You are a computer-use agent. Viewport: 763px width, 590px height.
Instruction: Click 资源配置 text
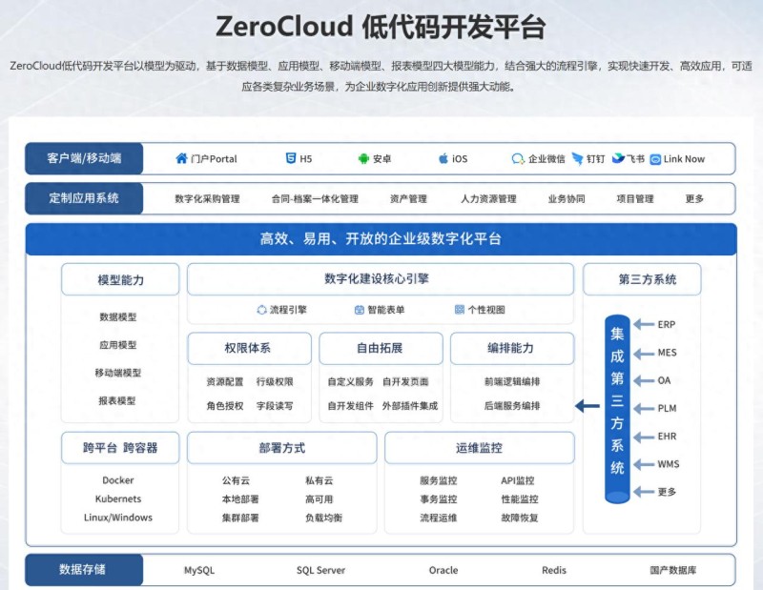[225, 382]
